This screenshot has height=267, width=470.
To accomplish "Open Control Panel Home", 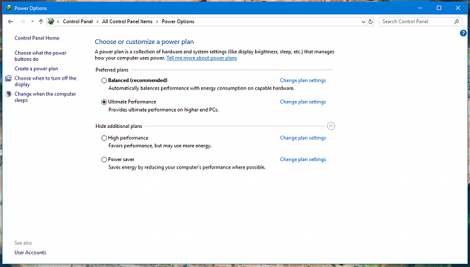I will [37, 38].
